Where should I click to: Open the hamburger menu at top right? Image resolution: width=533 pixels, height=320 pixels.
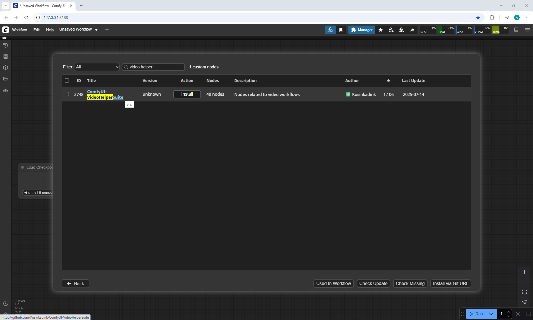(x=527, y=30)
